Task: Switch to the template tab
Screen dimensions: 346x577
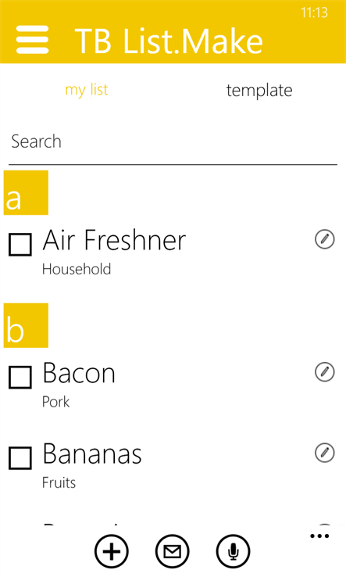Action: click(259, 91)
